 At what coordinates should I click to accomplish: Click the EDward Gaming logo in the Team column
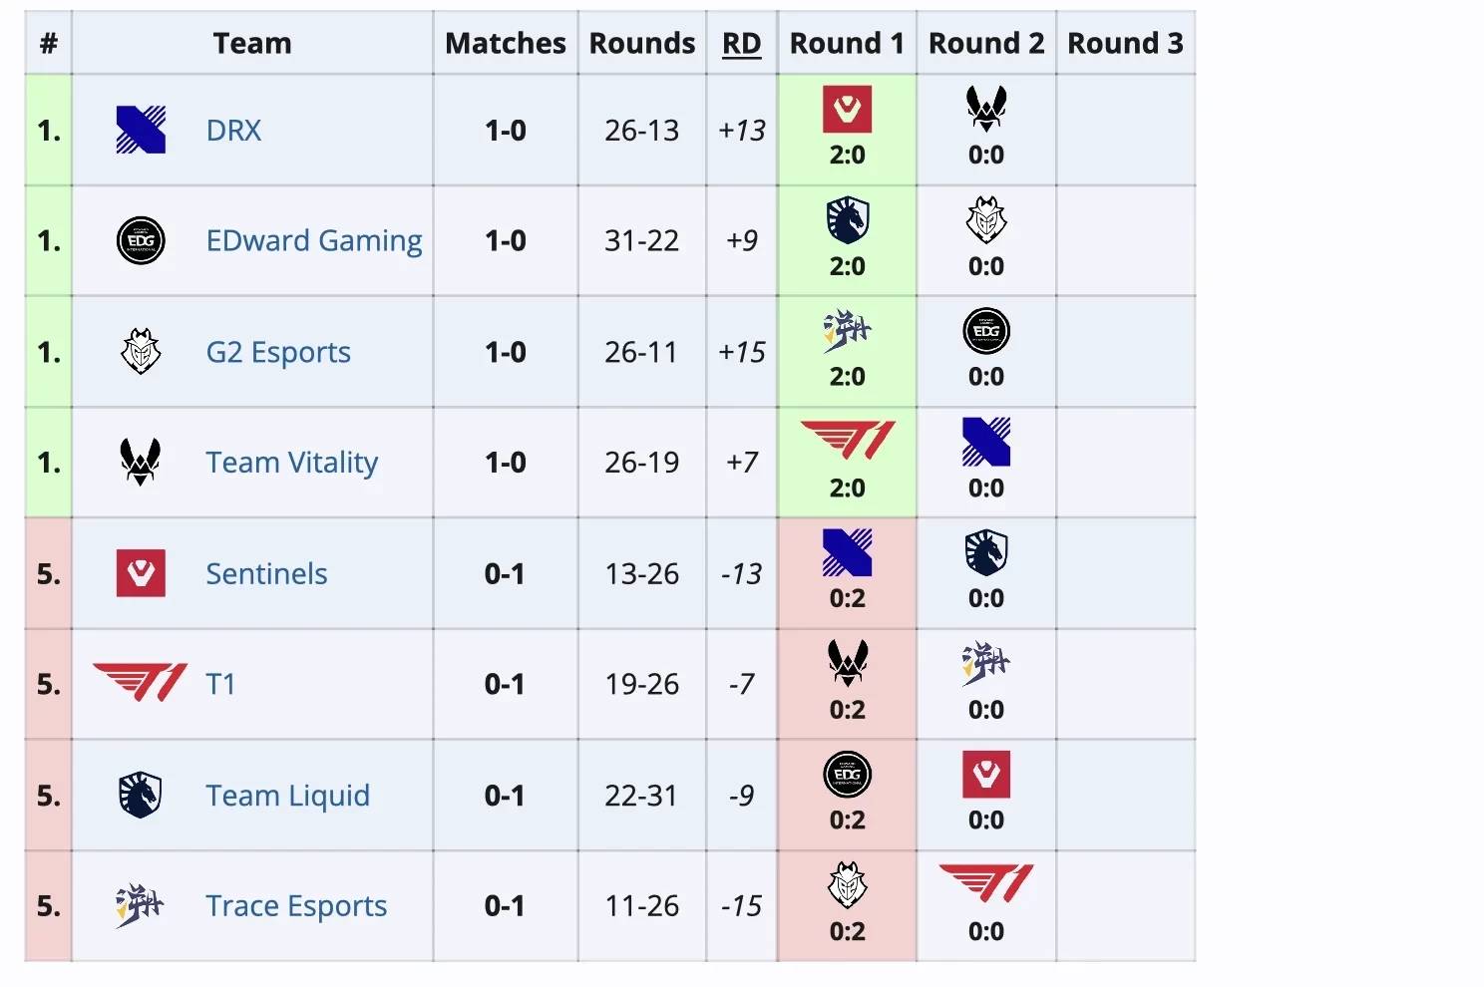[141, 241]
